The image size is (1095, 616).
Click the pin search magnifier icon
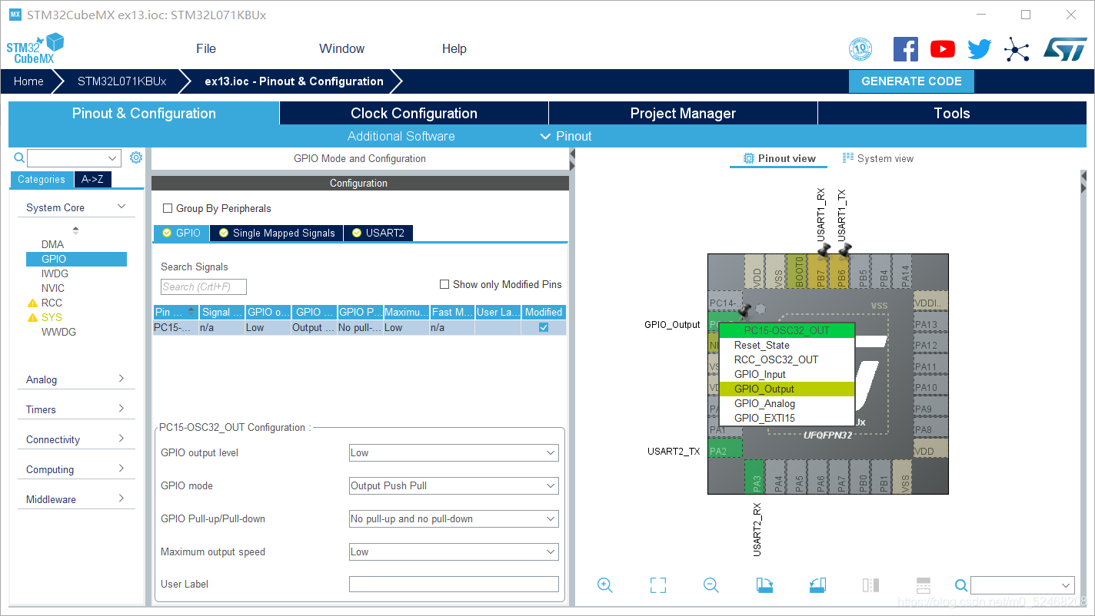(961, 585)
